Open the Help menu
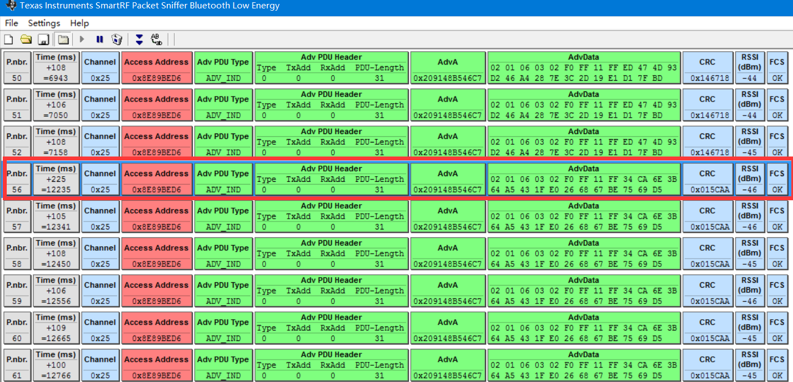This screenshot has height=382, width=793. pos(79,23)
